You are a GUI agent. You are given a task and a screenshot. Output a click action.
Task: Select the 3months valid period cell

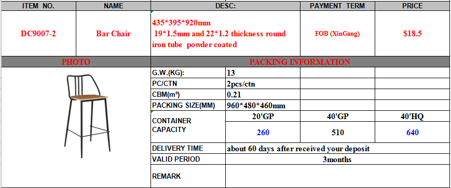[338, 160]
